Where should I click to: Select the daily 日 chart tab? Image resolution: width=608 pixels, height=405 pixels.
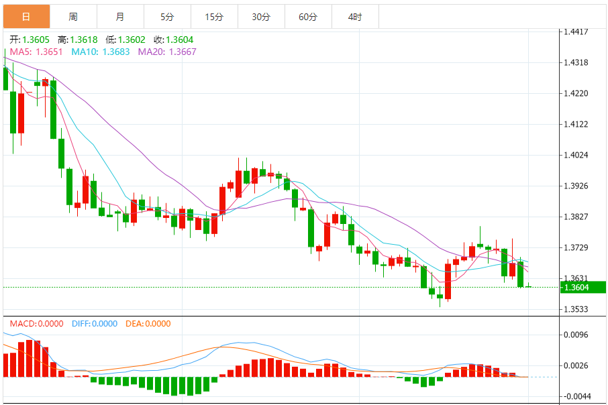click(x=26, y=17)
